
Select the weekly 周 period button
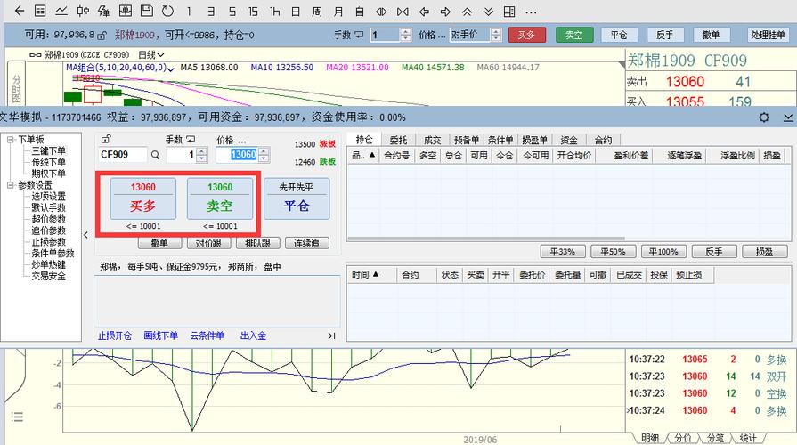[317, 12]
